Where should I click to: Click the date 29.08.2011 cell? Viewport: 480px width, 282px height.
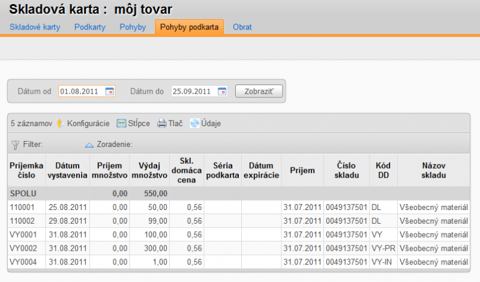68,221
